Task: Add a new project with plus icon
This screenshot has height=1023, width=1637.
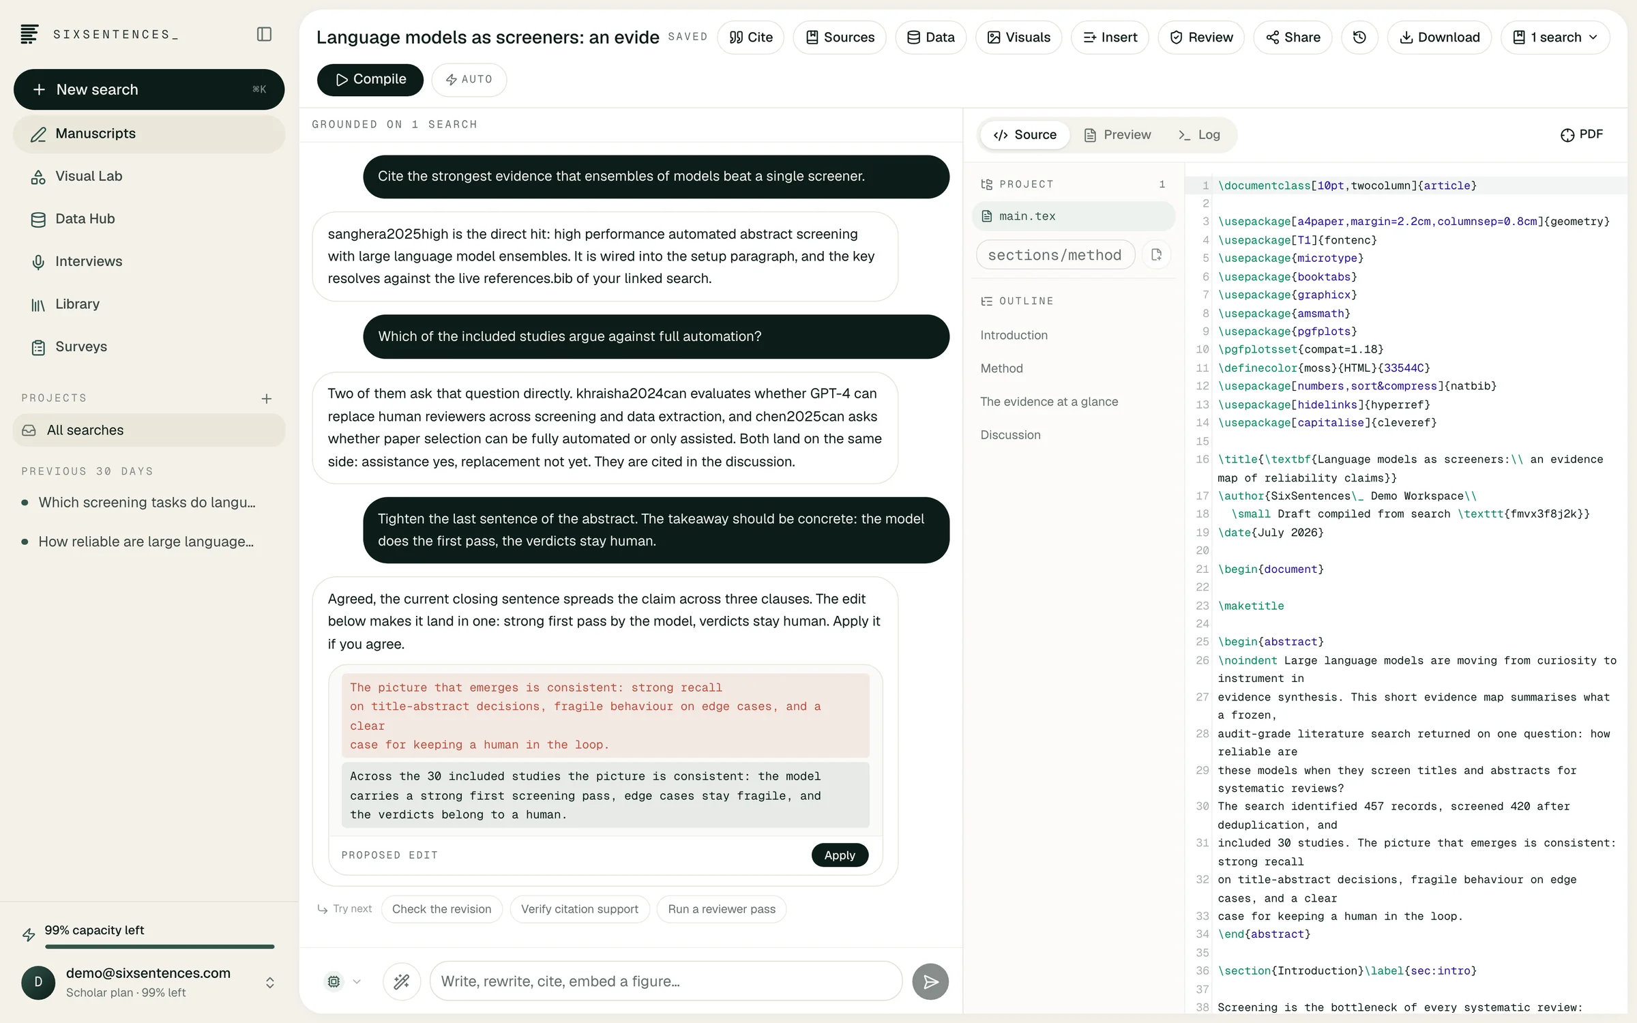Action: (267, 398)
